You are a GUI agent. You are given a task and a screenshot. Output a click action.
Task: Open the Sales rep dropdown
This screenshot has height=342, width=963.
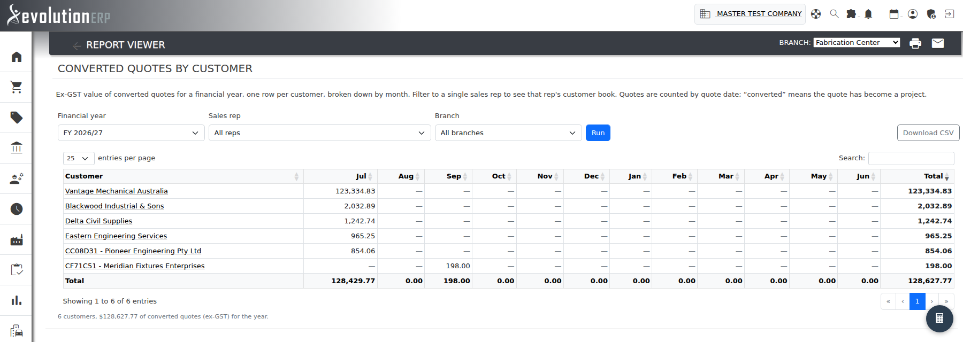(x=319, y=133)
